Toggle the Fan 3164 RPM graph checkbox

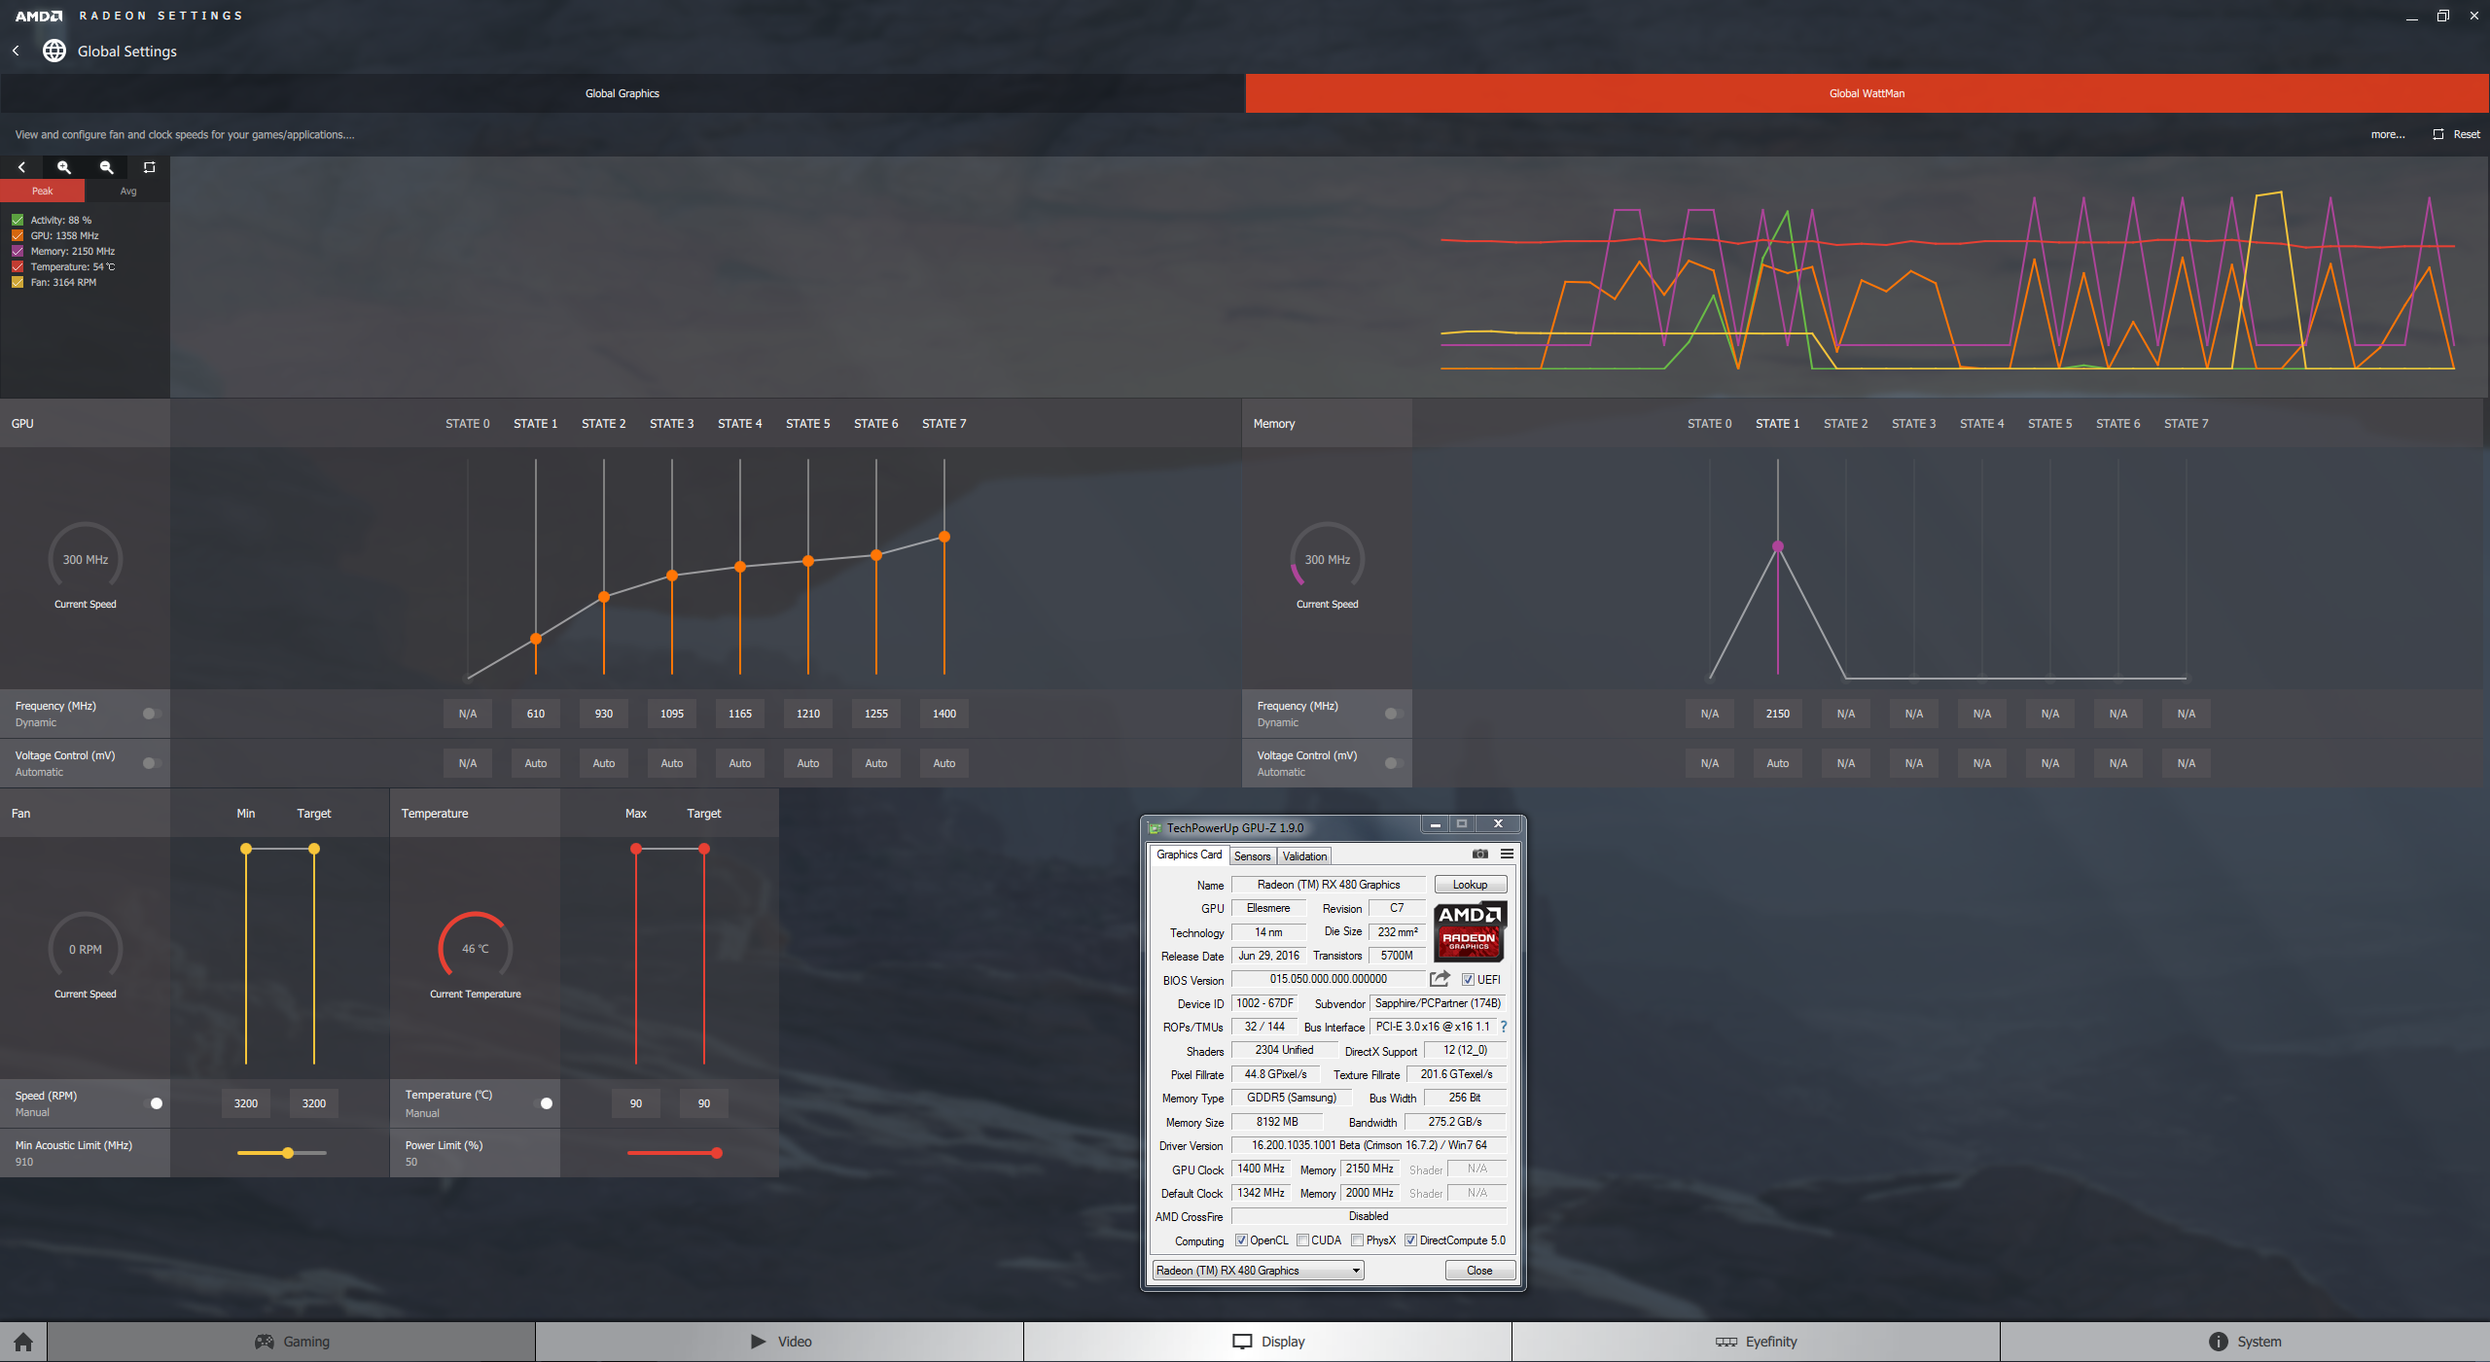pos(18,282)
